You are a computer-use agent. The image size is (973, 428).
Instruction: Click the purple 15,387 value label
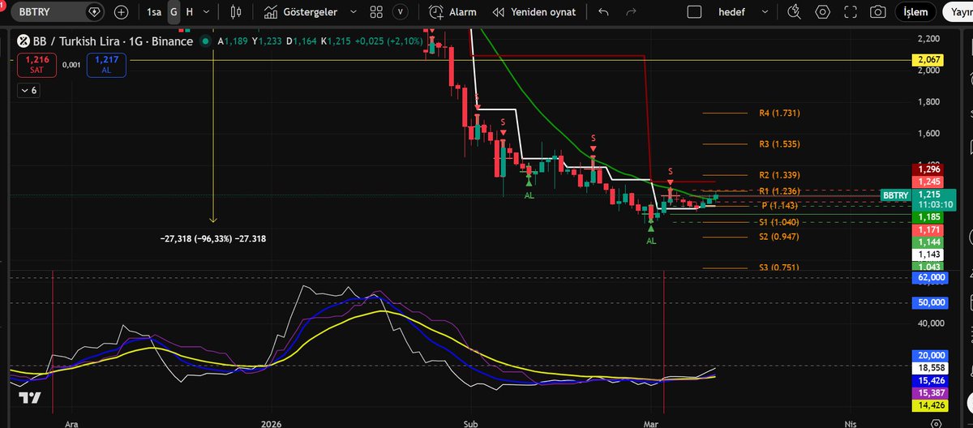[x=931, y=392]
